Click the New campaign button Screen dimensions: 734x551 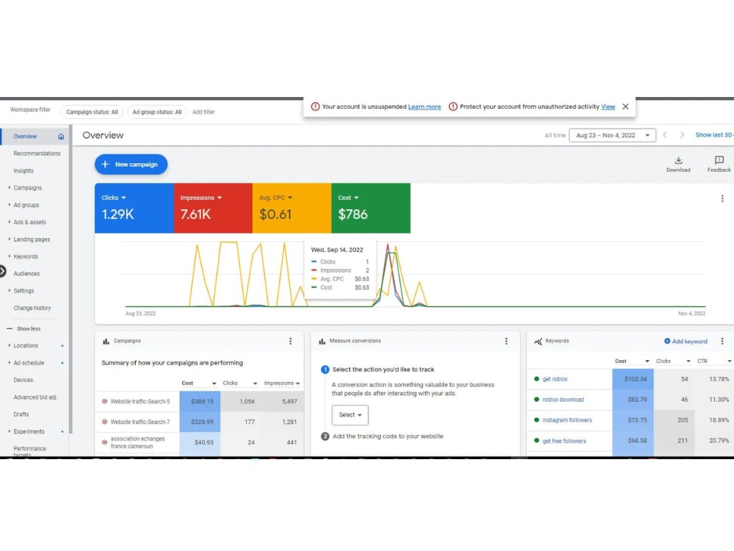click(x=131, y=165)
